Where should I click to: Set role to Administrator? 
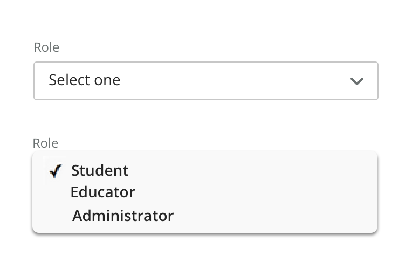123,216
